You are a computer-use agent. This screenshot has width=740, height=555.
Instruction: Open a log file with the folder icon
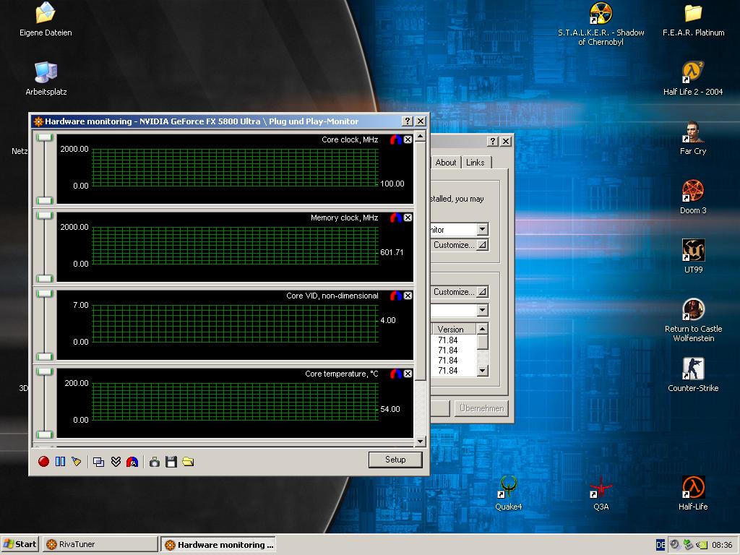click(x=189, y=462)
